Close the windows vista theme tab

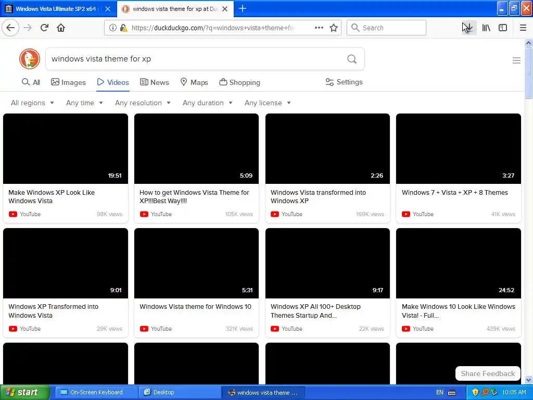tap(225, 9)
